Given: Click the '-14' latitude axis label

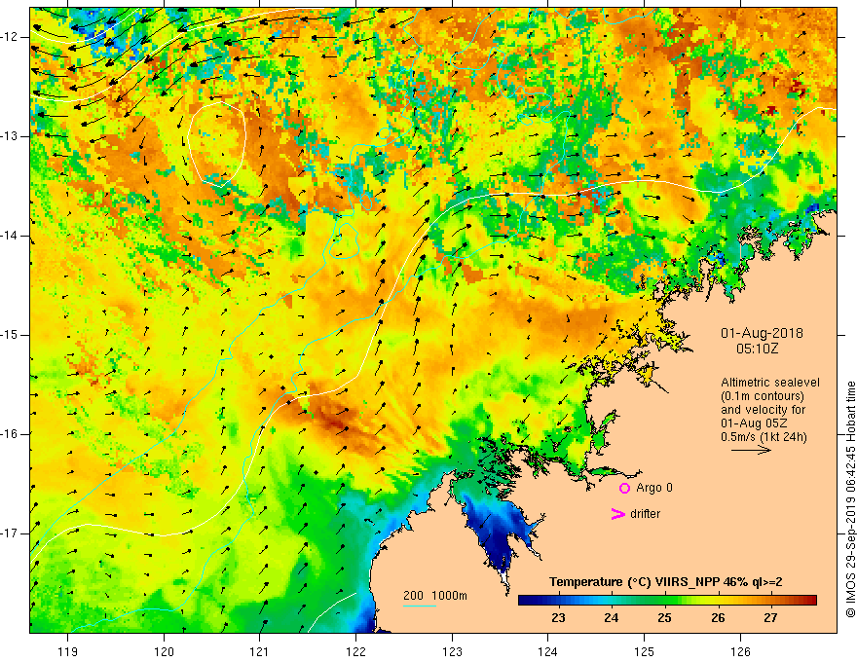Looking at the screenshot, I should (x=10, y=236).
